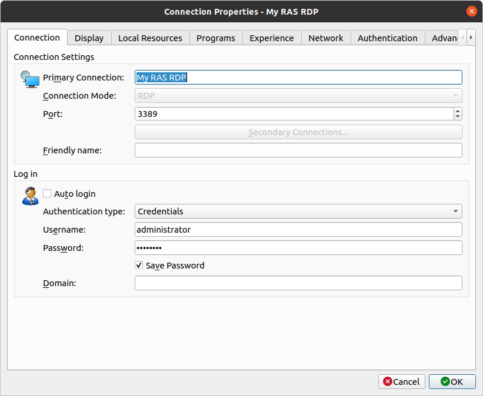Go to the Experience tab
The width and height of the screenshot is (483, 396).
point(271,38)
